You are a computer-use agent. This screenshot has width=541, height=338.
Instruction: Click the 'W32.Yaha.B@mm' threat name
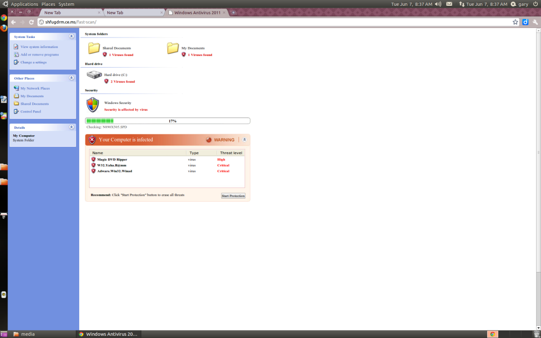coord(112,165)
